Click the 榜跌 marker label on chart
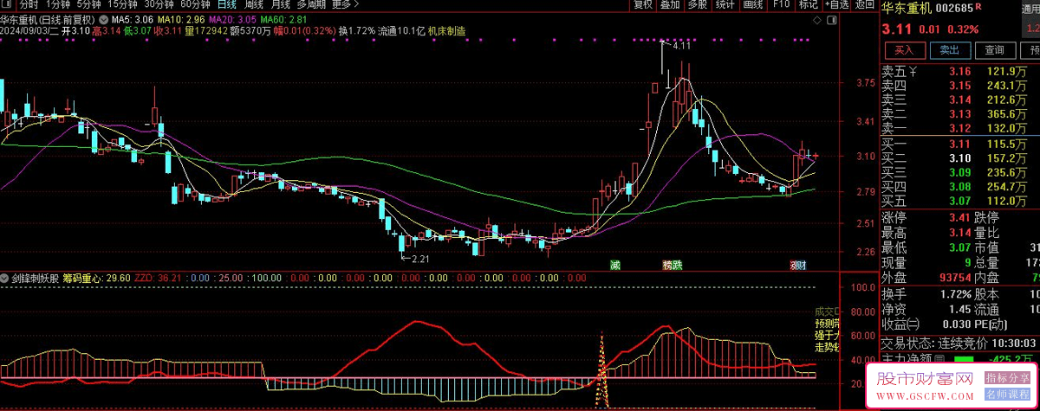 [x=673, y=265]
